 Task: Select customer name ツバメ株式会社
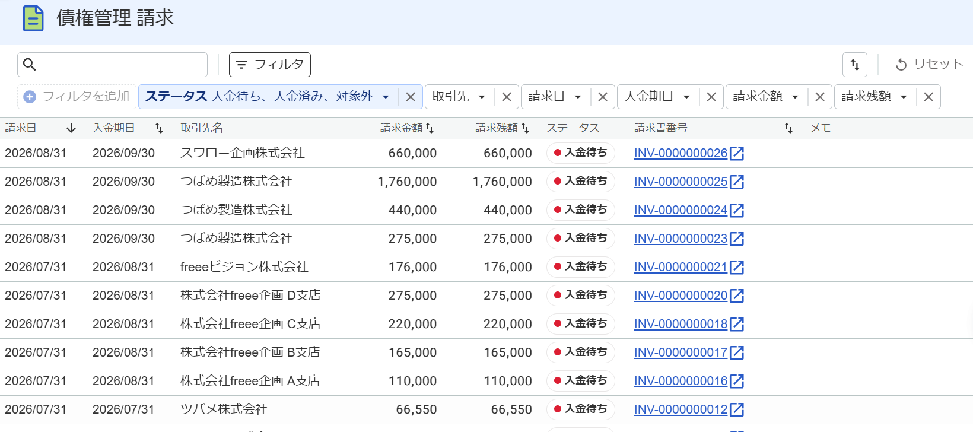(224, 409)
